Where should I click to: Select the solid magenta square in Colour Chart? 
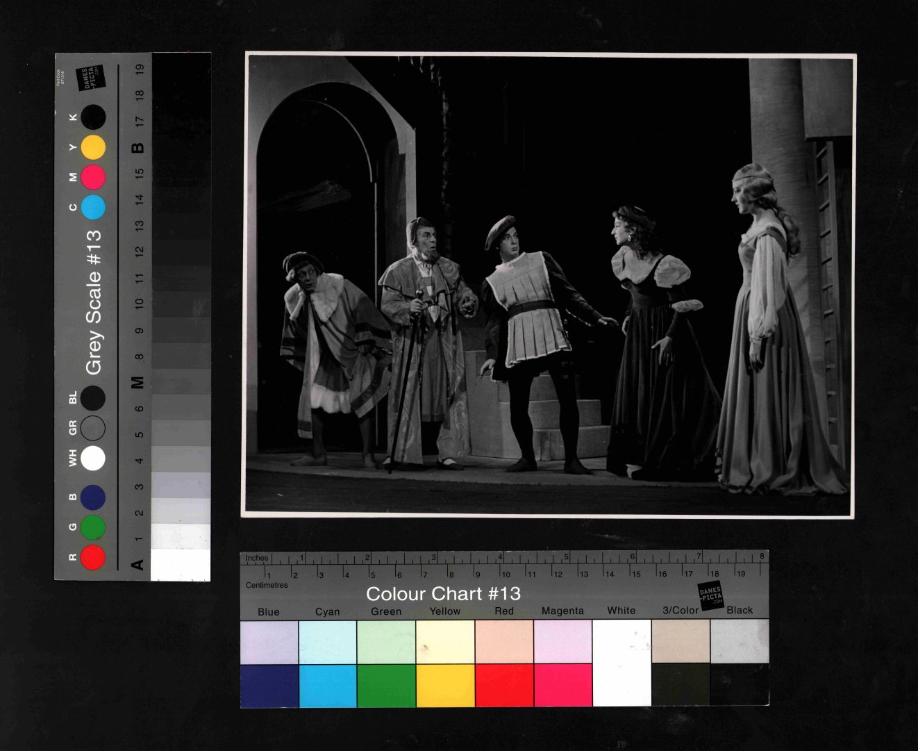pos(562,685)
